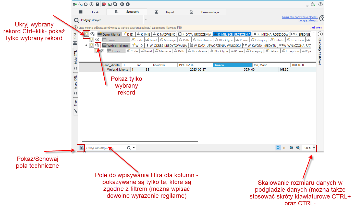356x213 pixels.
Task: Select the 'Kraków' cell in the data row
Action: pos(233,65)
